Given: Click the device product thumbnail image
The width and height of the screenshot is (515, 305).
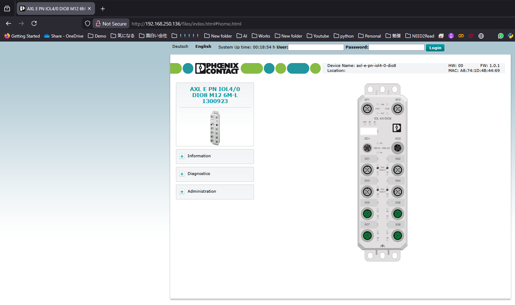Looking at the screenshot, I should [x=215, y=128].
